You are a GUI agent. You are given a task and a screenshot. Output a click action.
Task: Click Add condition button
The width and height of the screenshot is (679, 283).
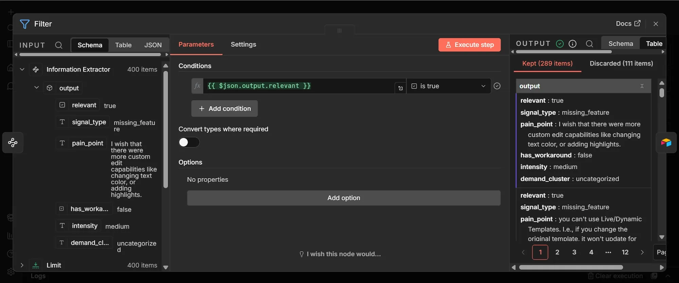(x=224, y=108)
